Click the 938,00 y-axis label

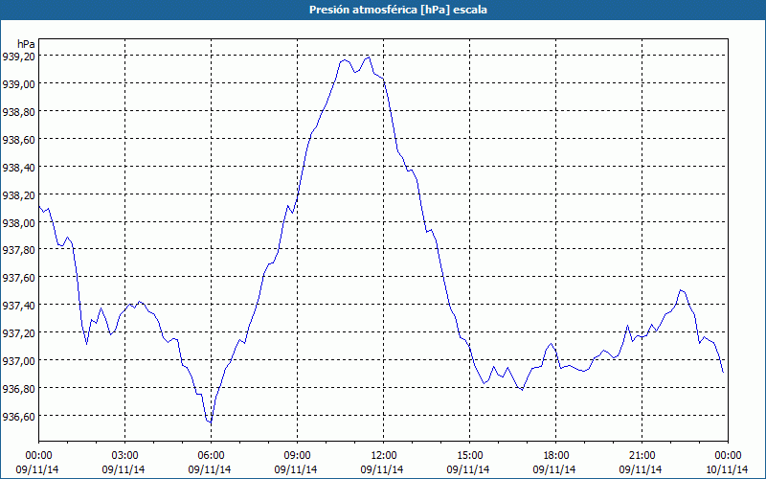18,223
